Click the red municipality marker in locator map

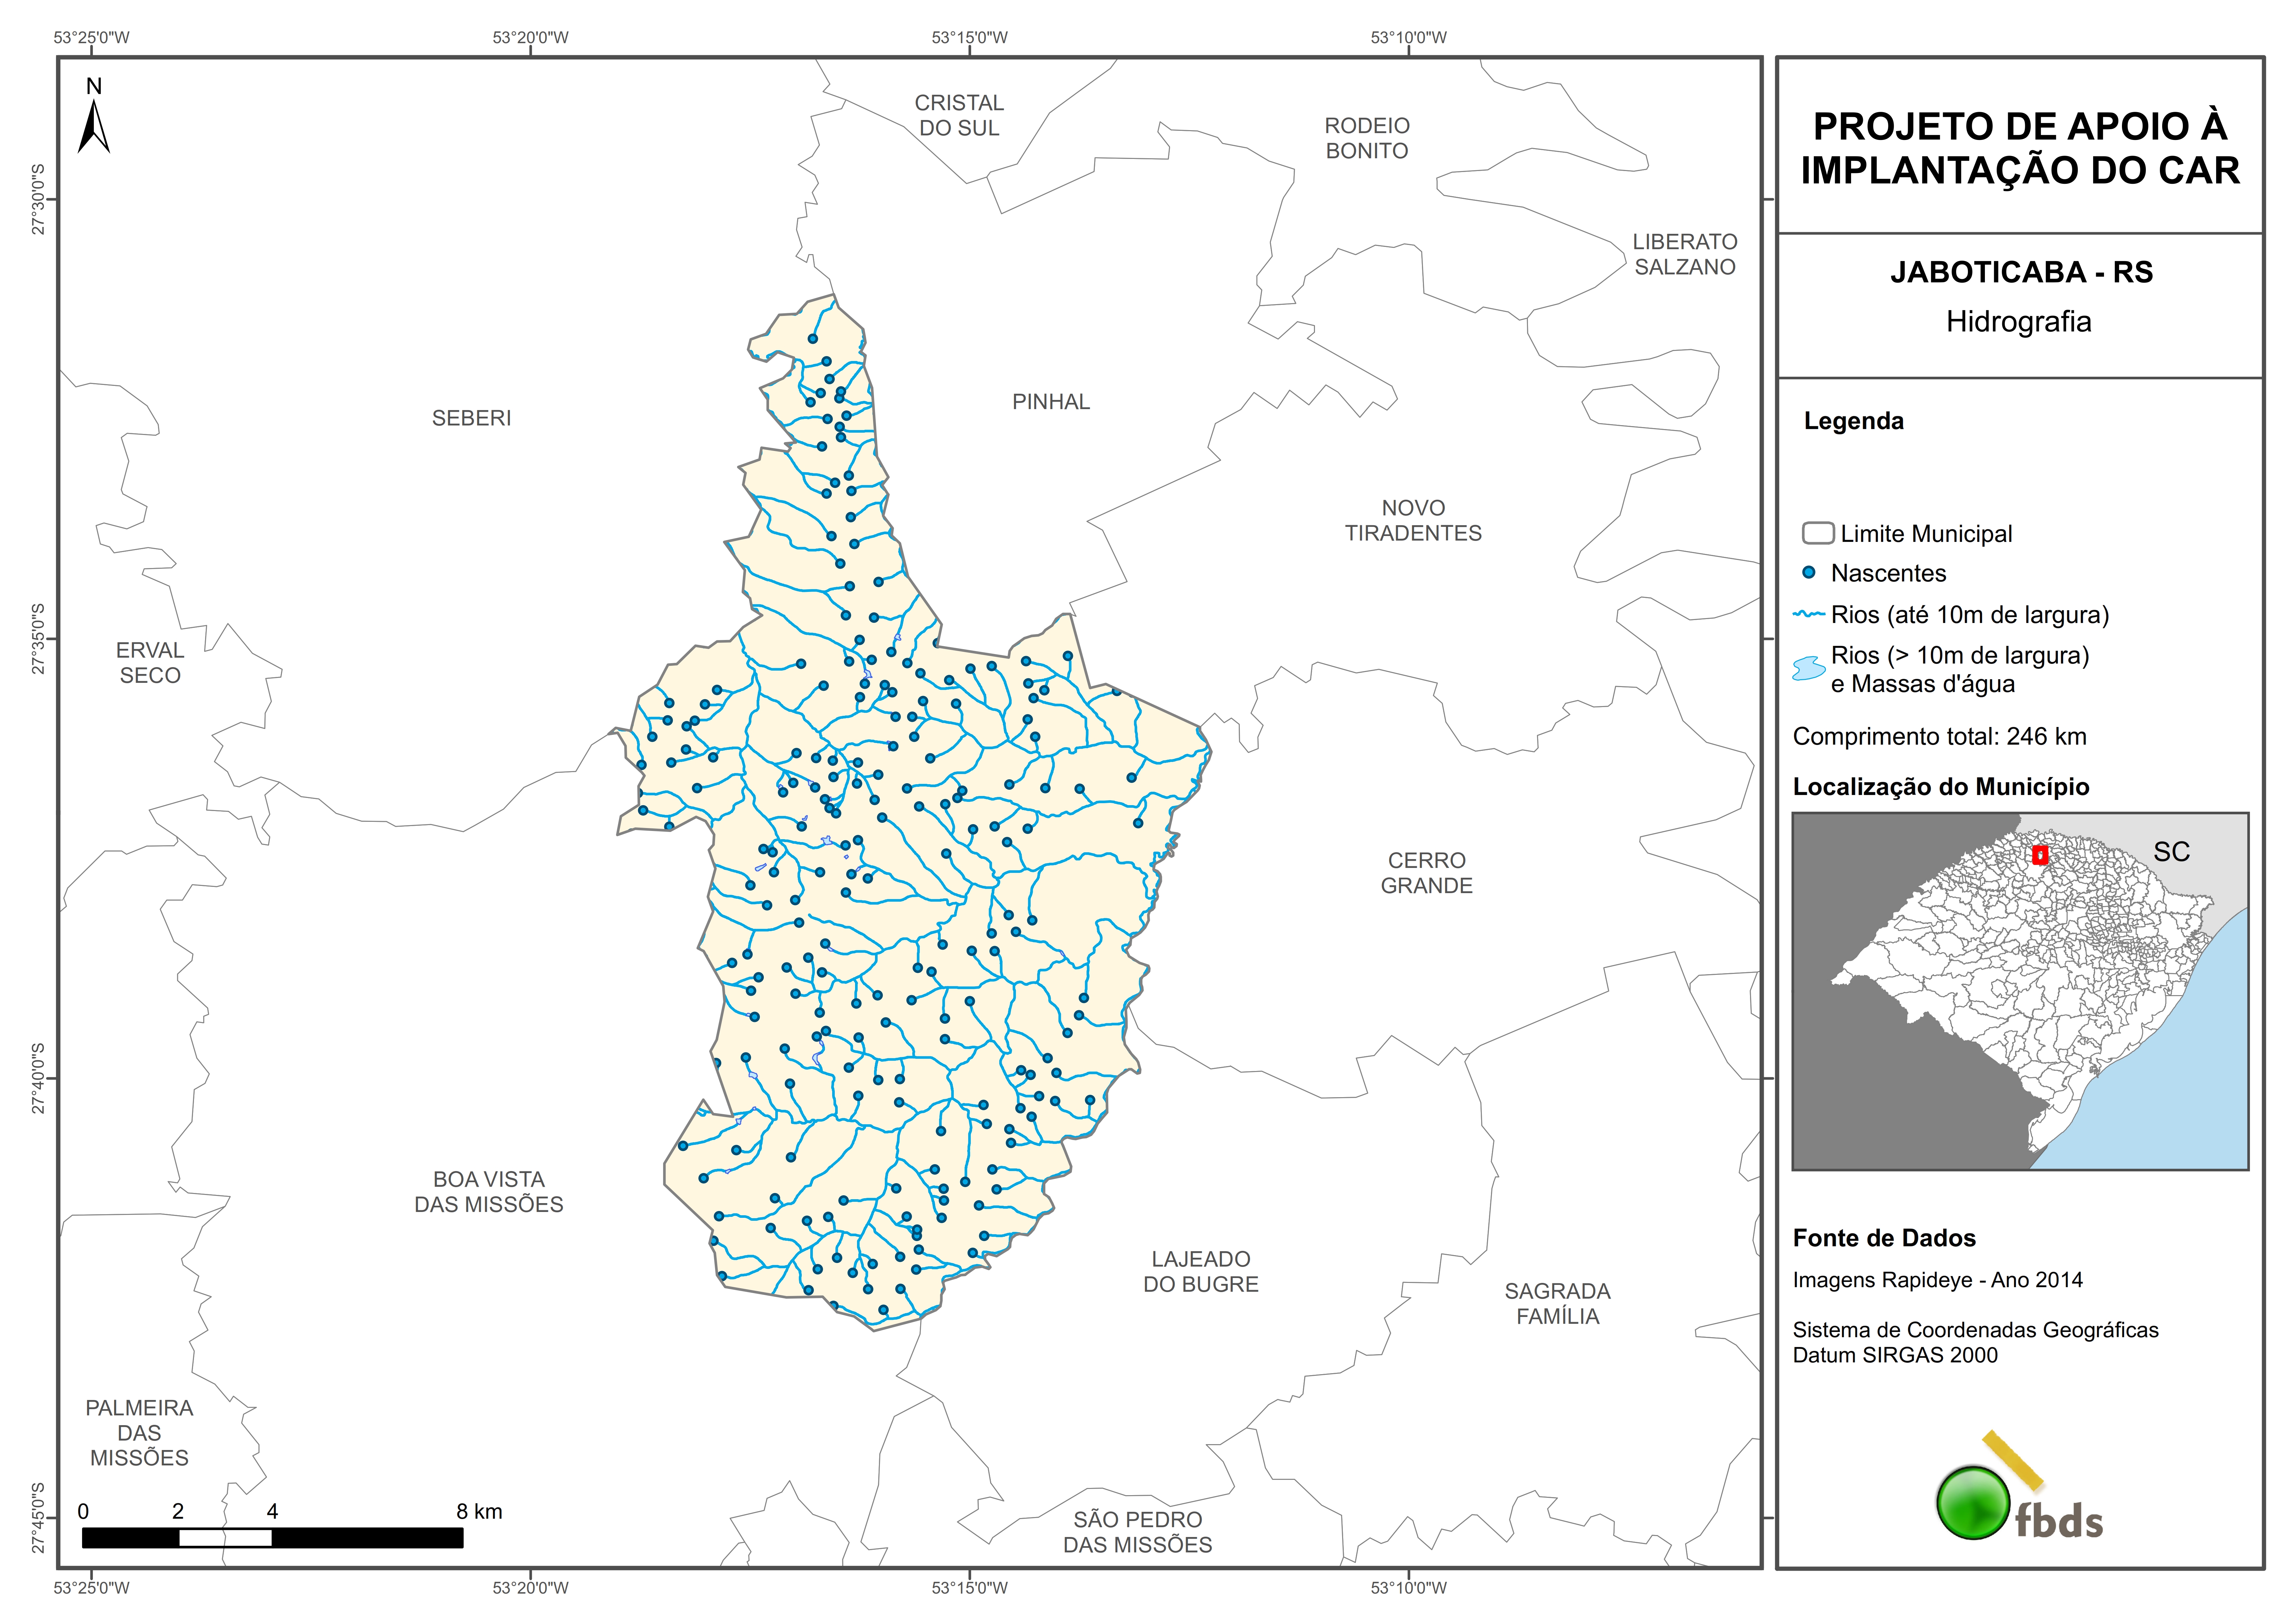(x=2040, y=855)
